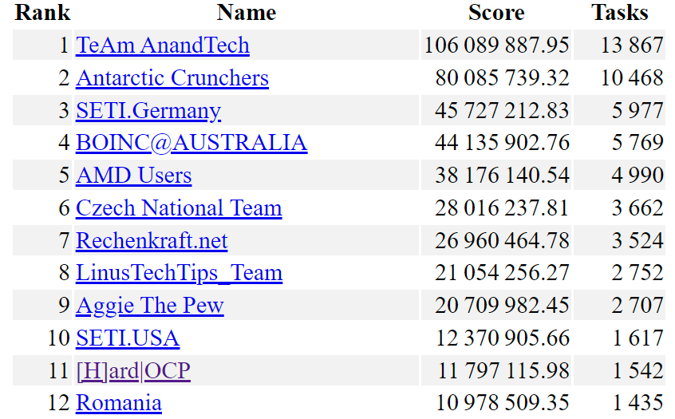Click the Czech National Team link
Image resolution: width=675 pixels, height=419 pixels.
click(x=179, y=208)
